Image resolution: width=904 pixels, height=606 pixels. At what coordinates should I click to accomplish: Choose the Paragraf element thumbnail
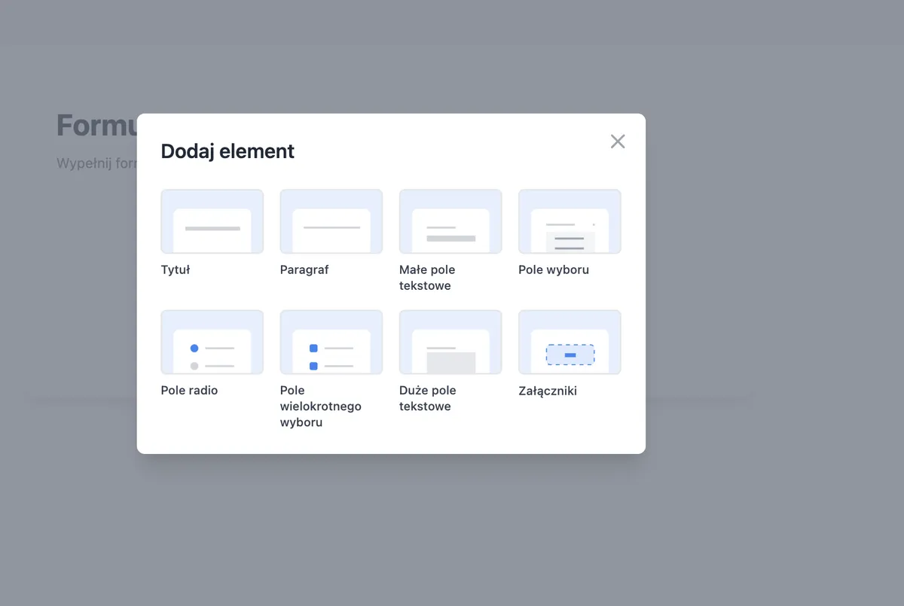point(331,221)
